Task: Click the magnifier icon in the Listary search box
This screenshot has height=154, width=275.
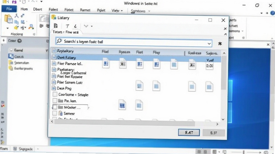Action: (x=59, y=41)
